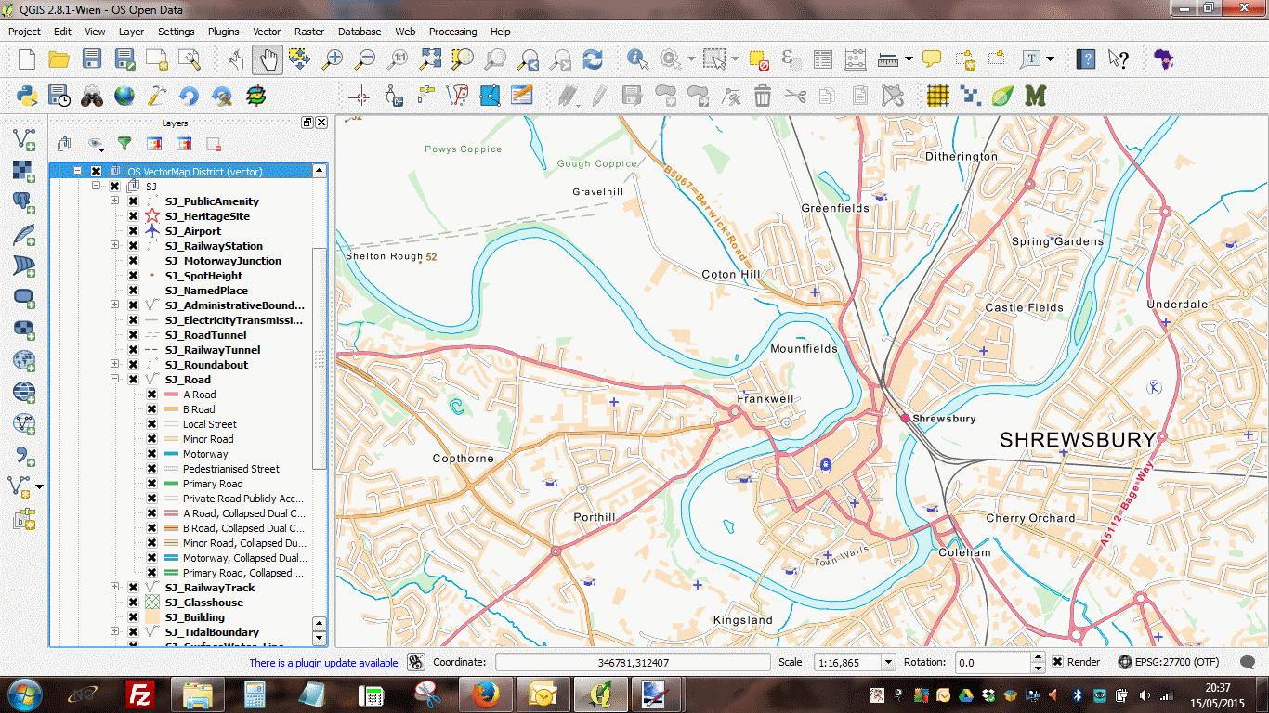Click the Refresh map button
The height and width of the screenshot is (713, 1269).
pos(592,59)
